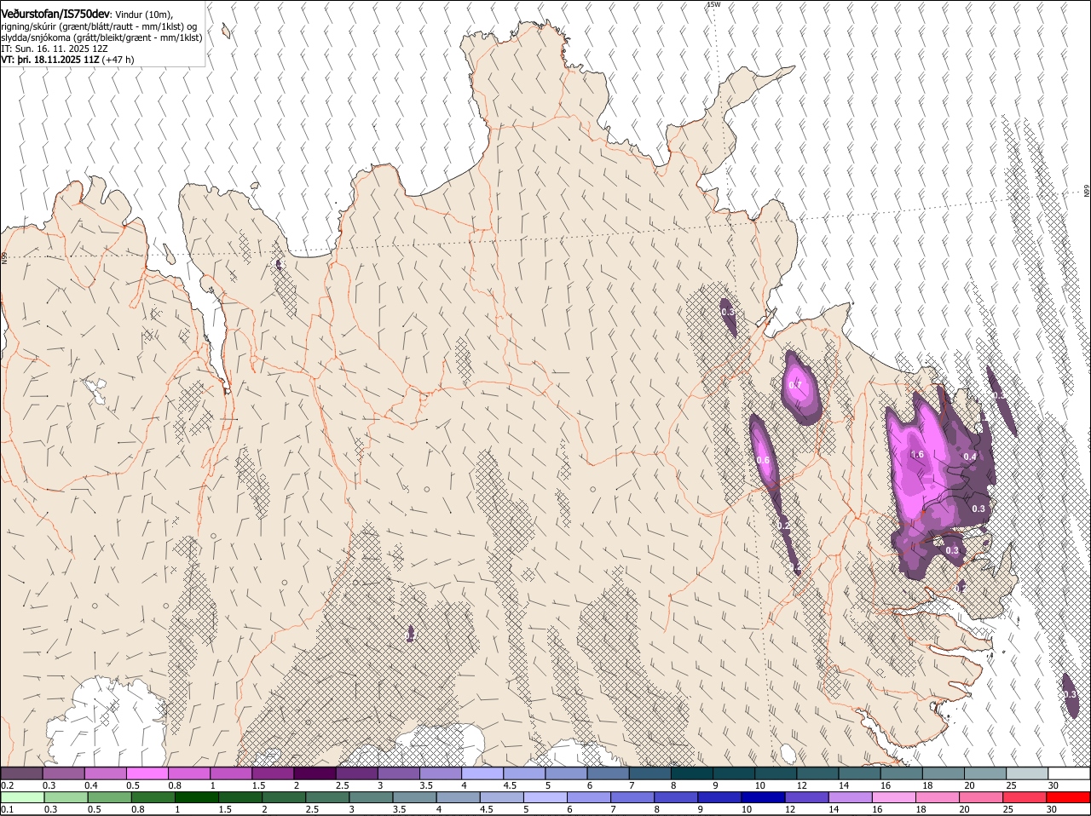Click the 0.4 snowfall value on the map
Screen dimensions: 1091x816
pyautogui.click(x=970, y=457)
